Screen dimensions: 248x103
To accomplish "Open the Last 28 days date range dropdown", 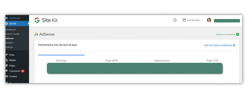I will (x=193, y=20).
